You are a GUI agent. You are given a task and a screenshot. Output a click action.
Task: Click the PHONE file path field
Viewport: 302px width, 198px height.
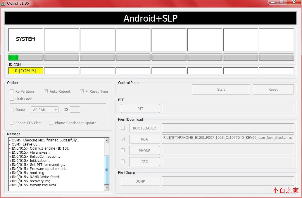click(228, 150)
